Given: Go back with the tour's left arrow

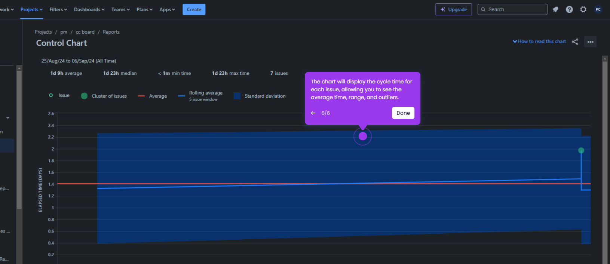Looking at the screenshot, I should [313, 113].
